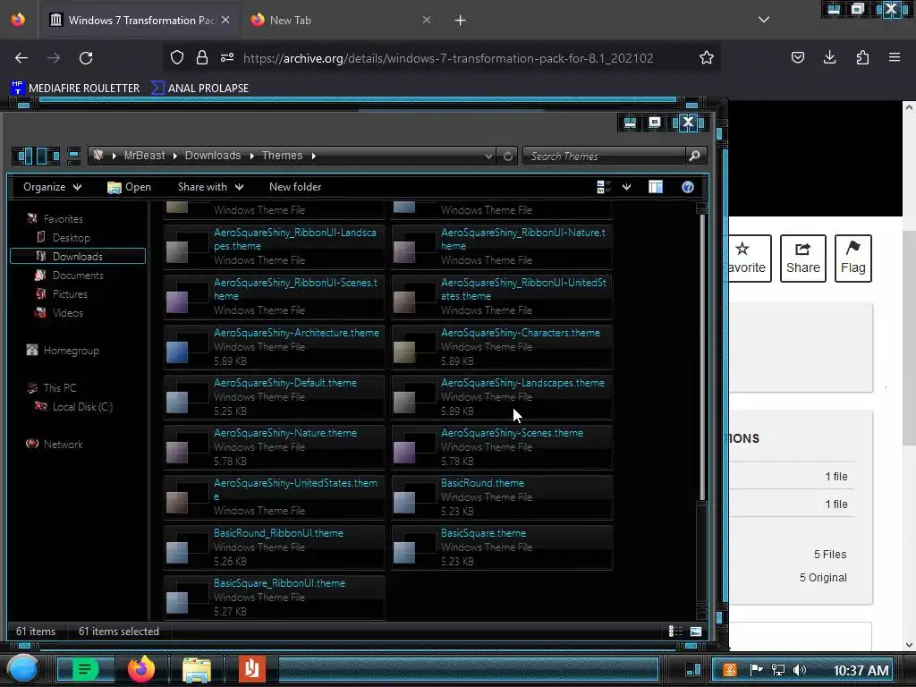Image resolution: width=916 pixels, height=687 pixels.
Task: Open Firefox hamburger menu
Action: tap(895, 57)
